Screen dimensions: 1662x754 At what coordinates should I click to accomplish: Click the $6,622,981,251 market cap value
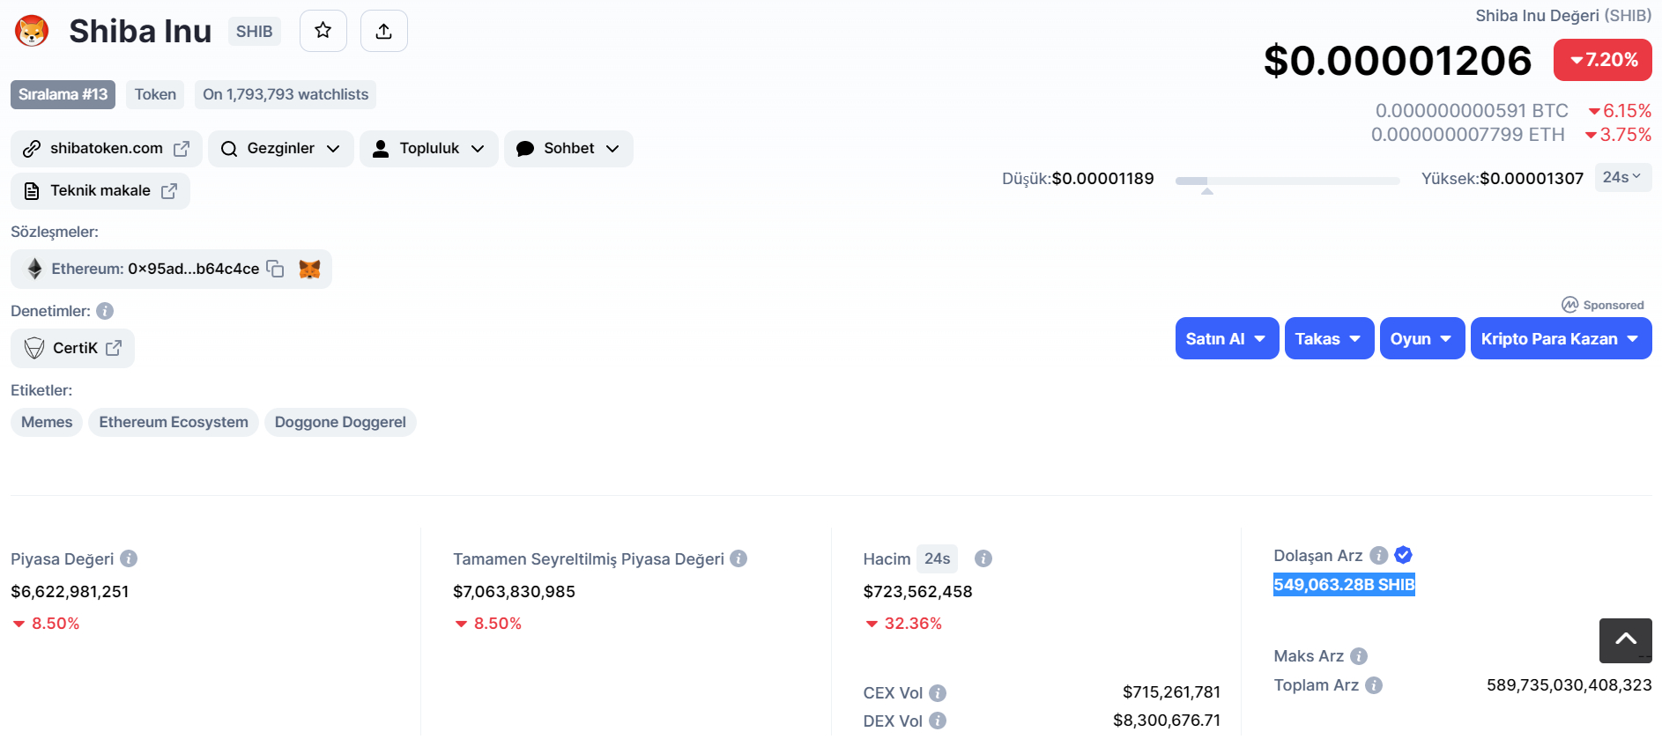click(70, 592)
